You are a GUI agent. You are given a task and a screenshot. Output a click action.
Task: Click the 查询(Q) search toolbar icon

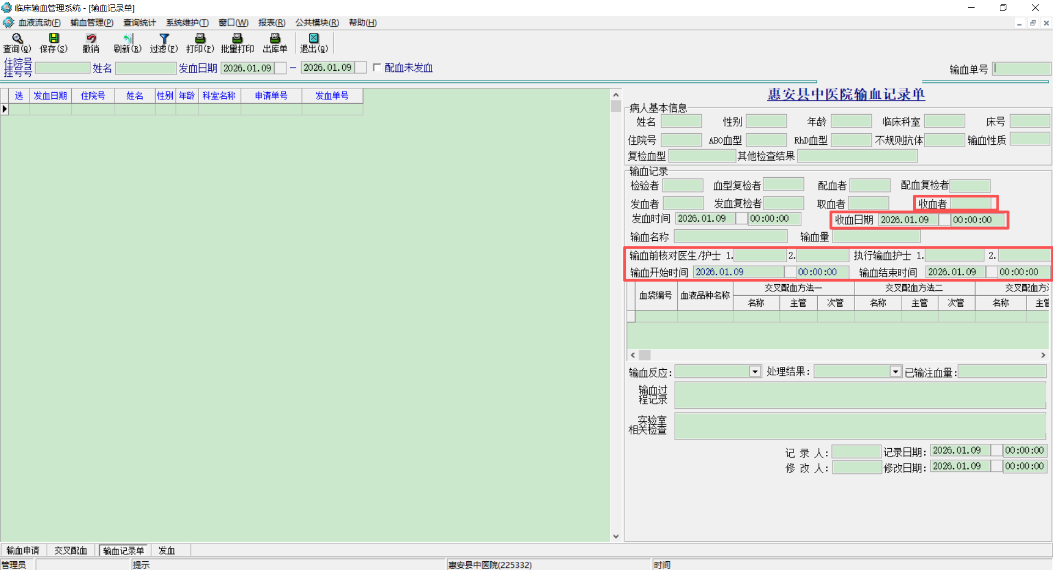[17, 43]
